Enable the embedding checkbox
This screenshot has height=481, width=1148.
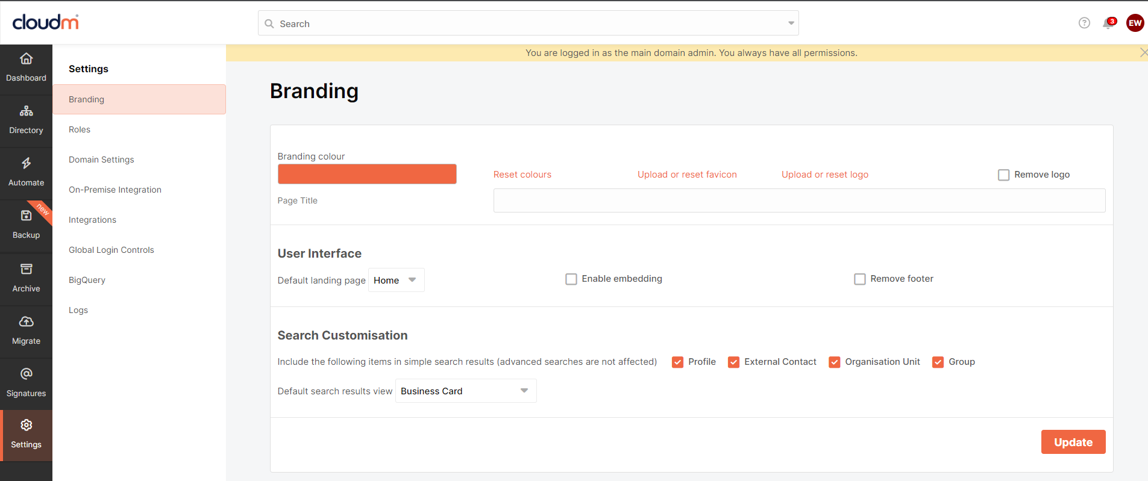coord(571,279)
